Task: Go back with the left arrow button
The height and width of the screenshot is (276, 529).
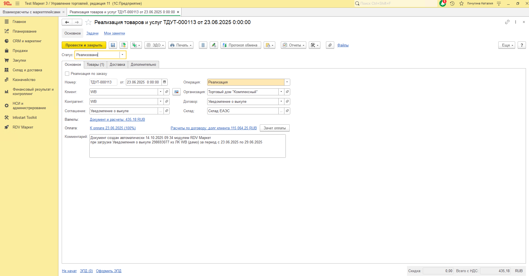Action: pyautogui.click(x=67, y=22)
